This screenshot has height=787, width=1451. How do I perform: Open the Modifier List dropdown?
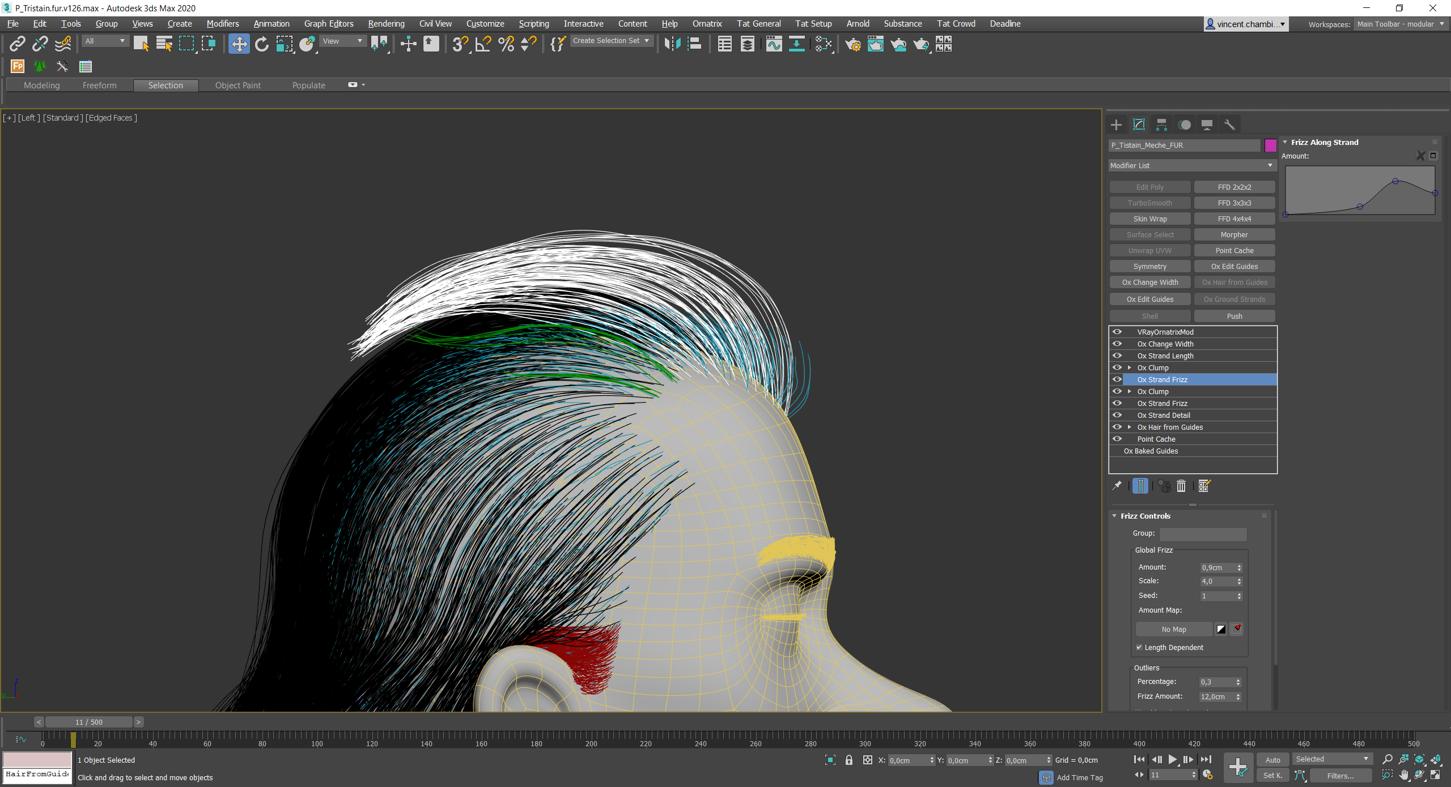click(x=1191, y=165)
